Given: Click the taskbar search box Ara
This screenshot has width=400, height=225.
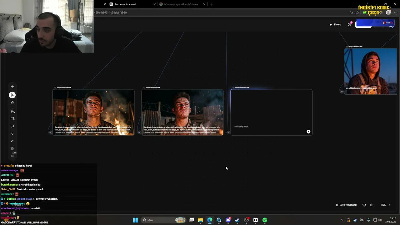Looking at the screenshot, I should (164, 220).
